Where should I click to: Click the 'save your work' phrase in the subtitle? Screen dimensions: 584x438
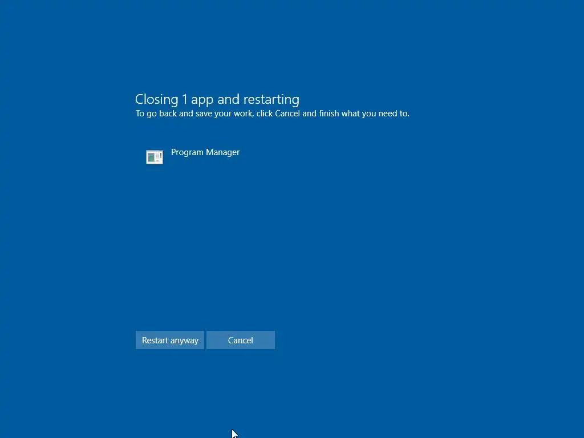(x=224, y=113)
